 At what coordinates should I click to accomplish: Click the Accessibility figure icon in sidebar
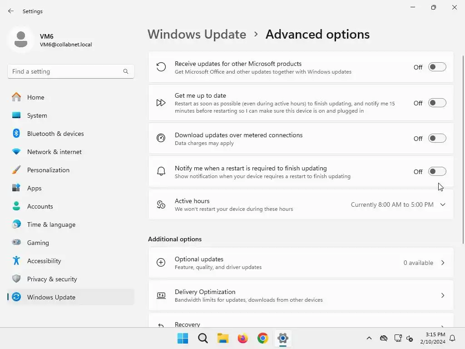[16, 260]
